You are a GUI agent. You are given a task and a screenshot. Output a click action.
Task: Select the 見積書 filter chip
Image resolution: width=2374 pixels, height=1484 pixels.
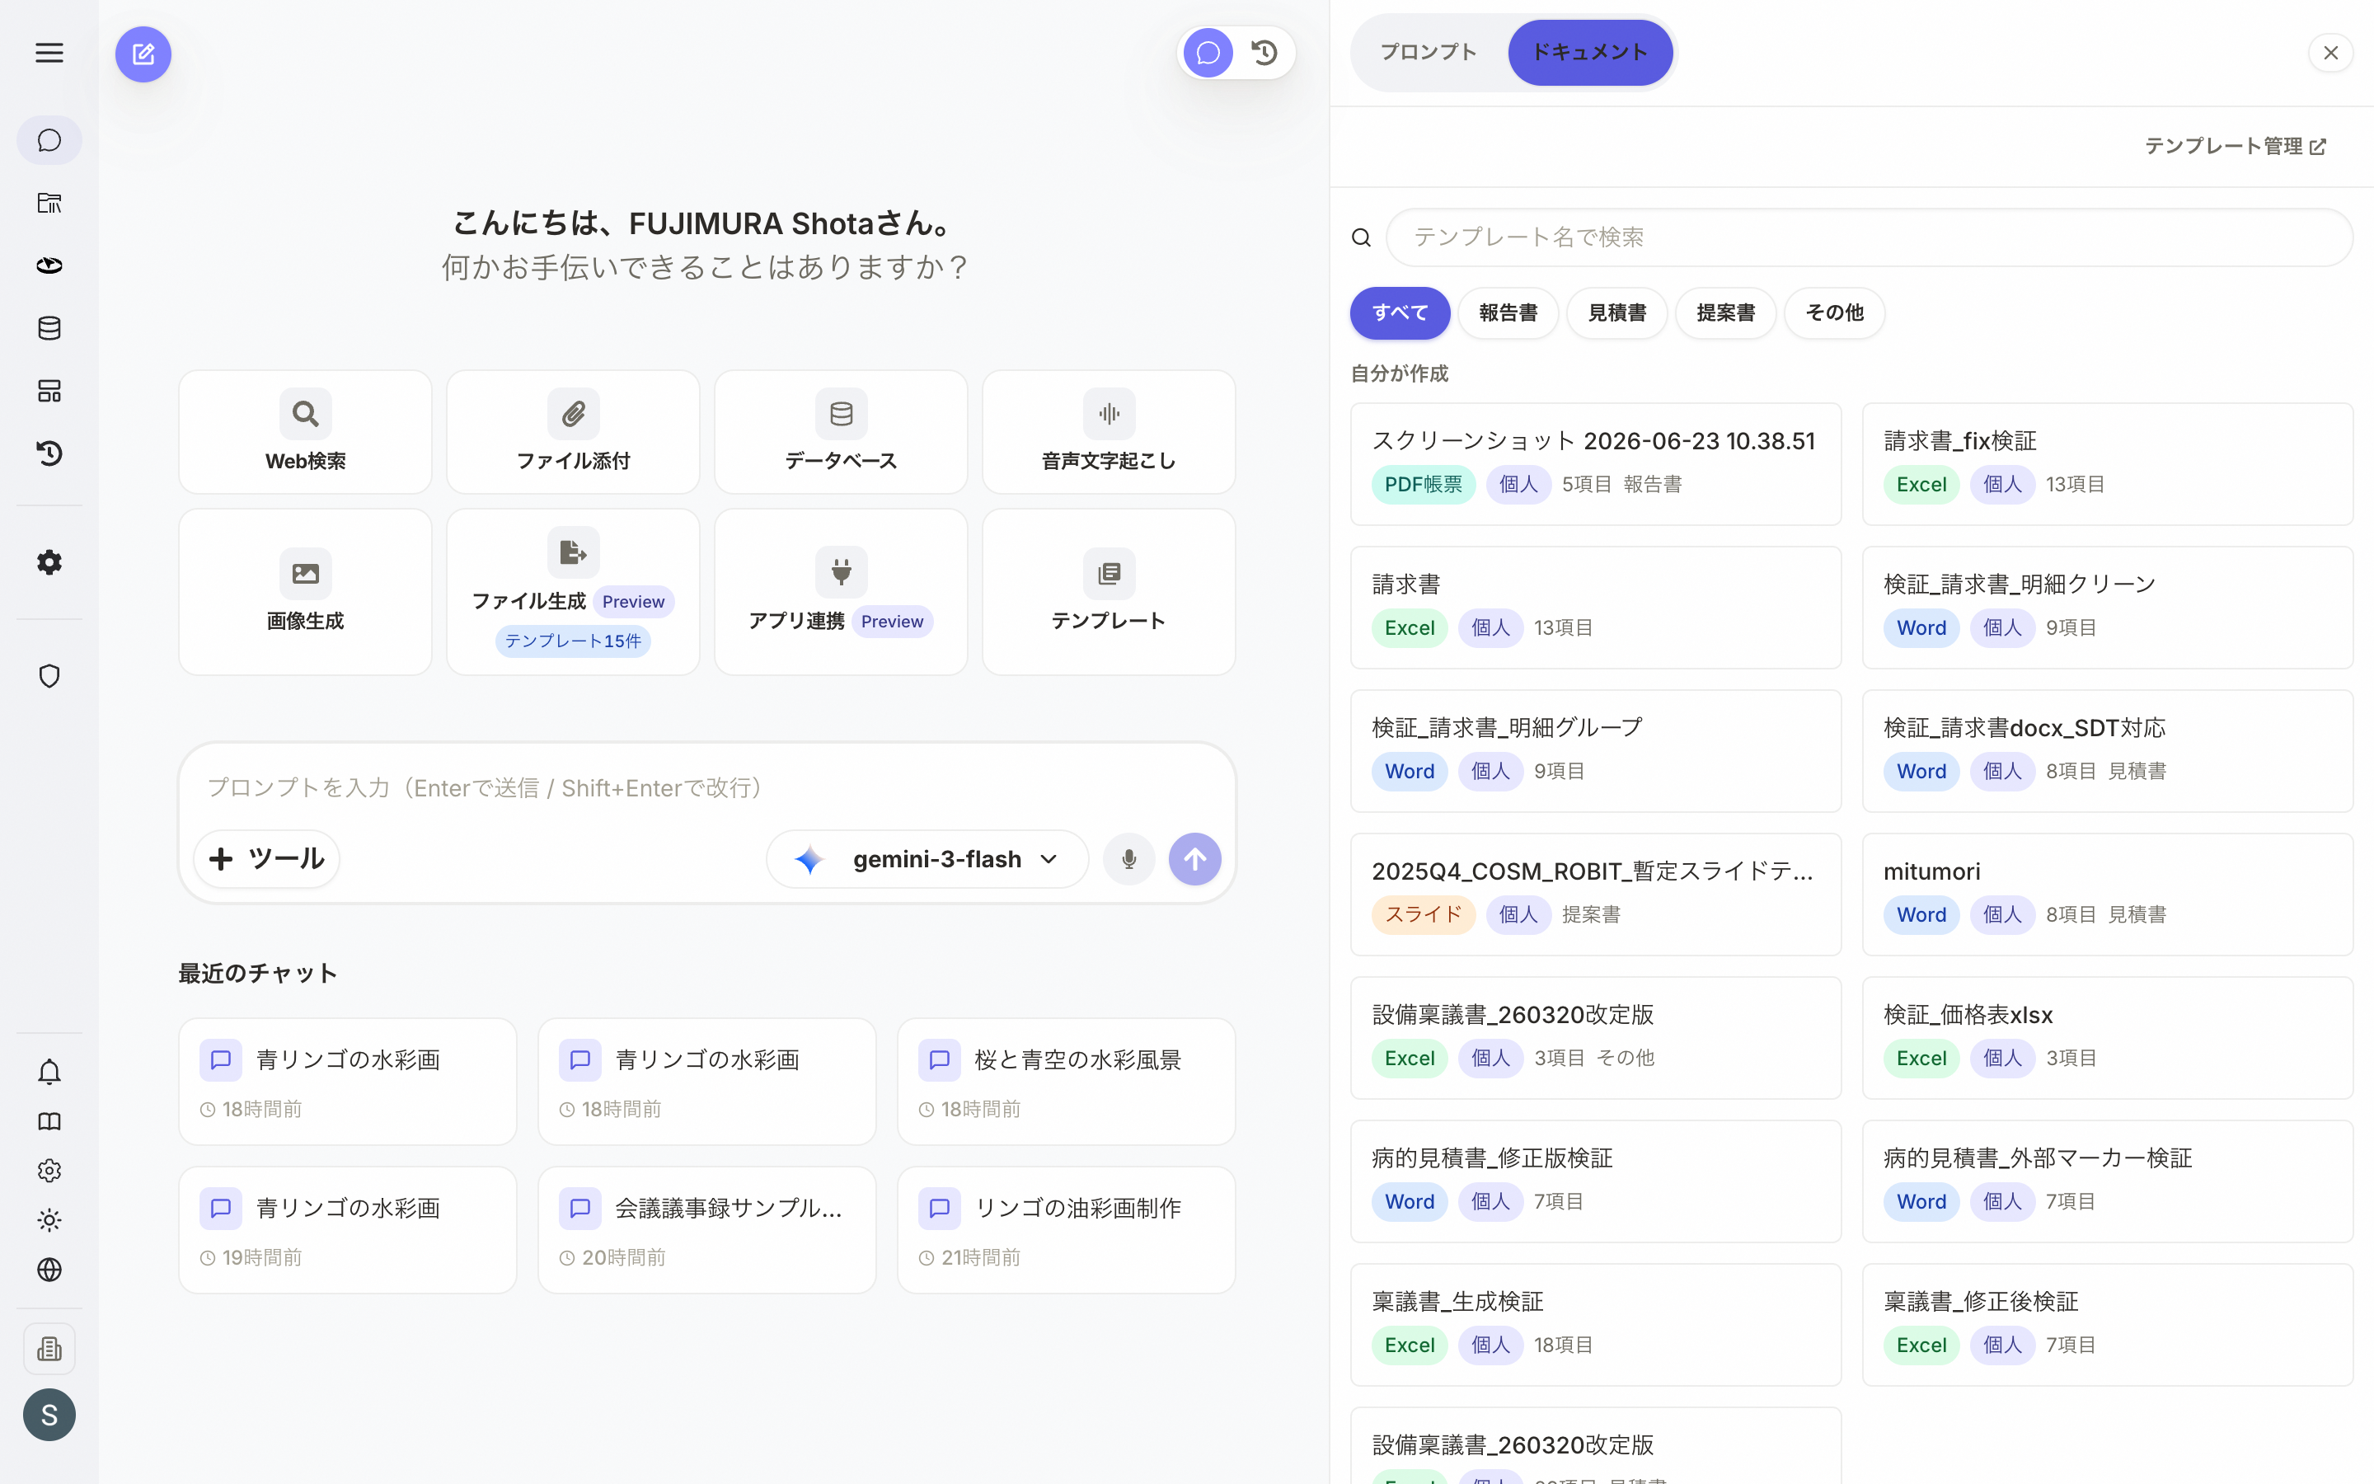click(1616, 312)
